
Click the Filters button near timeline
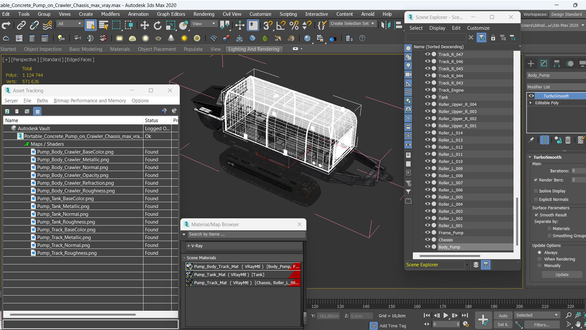[542, 325]
